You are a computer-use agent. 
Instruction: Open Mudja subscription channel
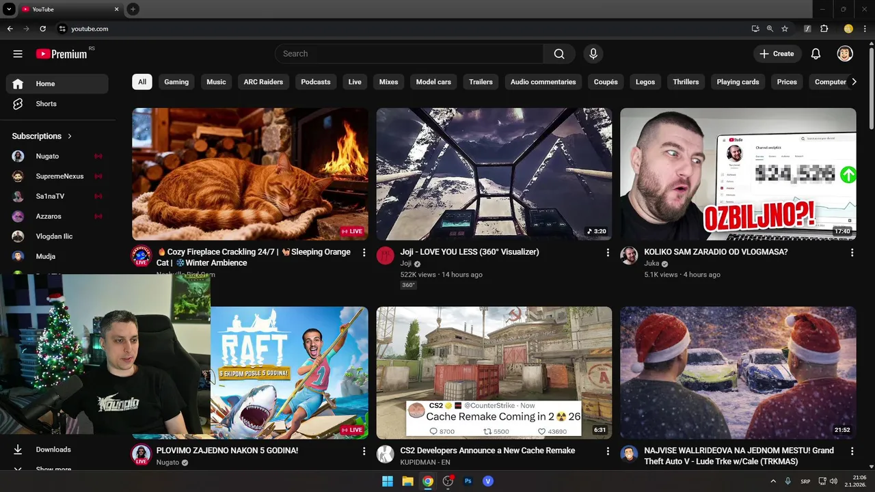pyautogui.click(x=57, y=256)
